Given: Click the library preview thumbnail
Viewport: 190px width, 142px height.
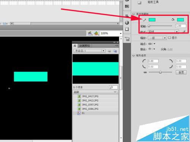Looking at the screenshot, I should (95, 69).
